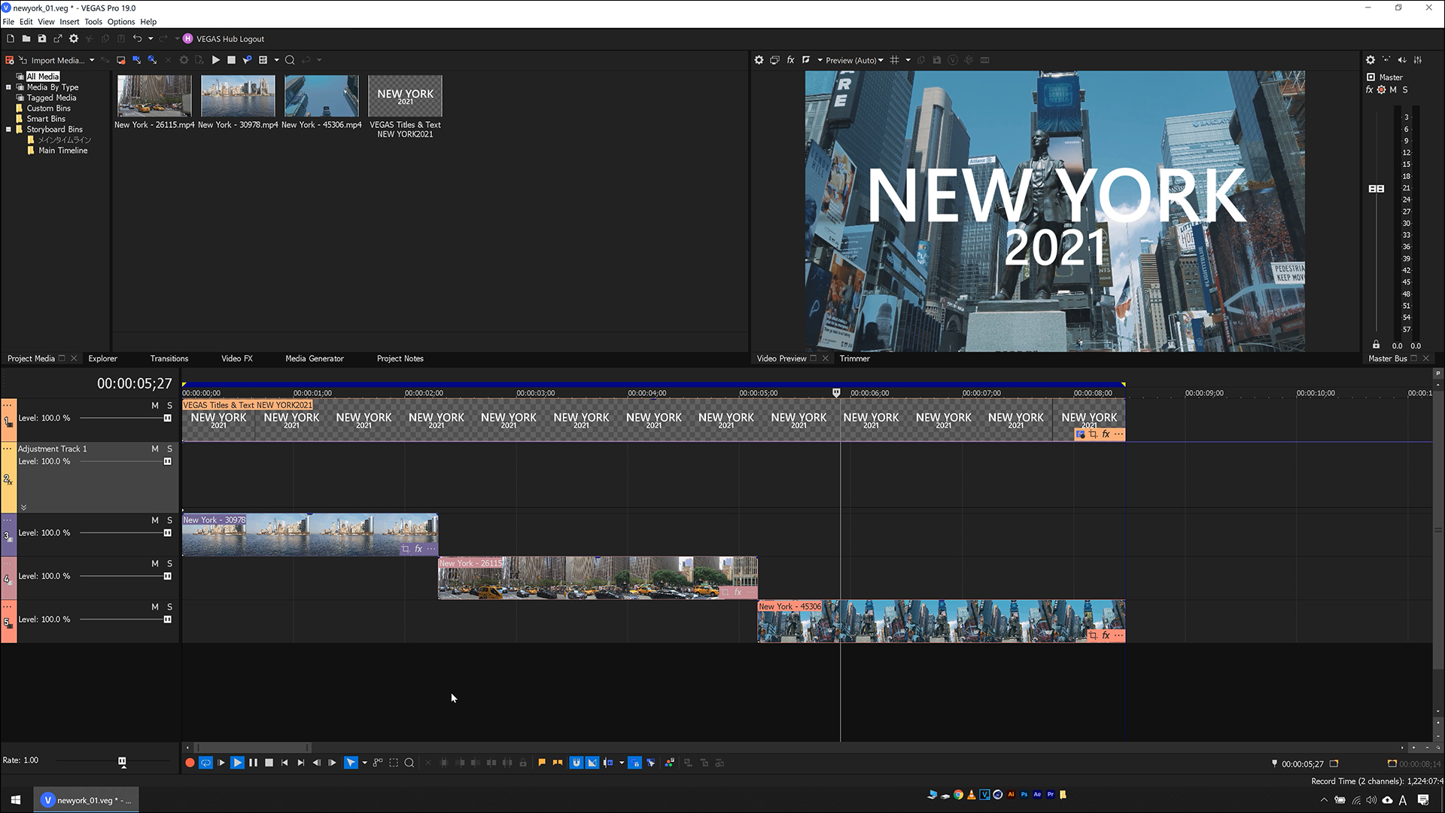Open the Overlays dropdown arrow
The image size is (1445, 813).
tap(908, 60)
